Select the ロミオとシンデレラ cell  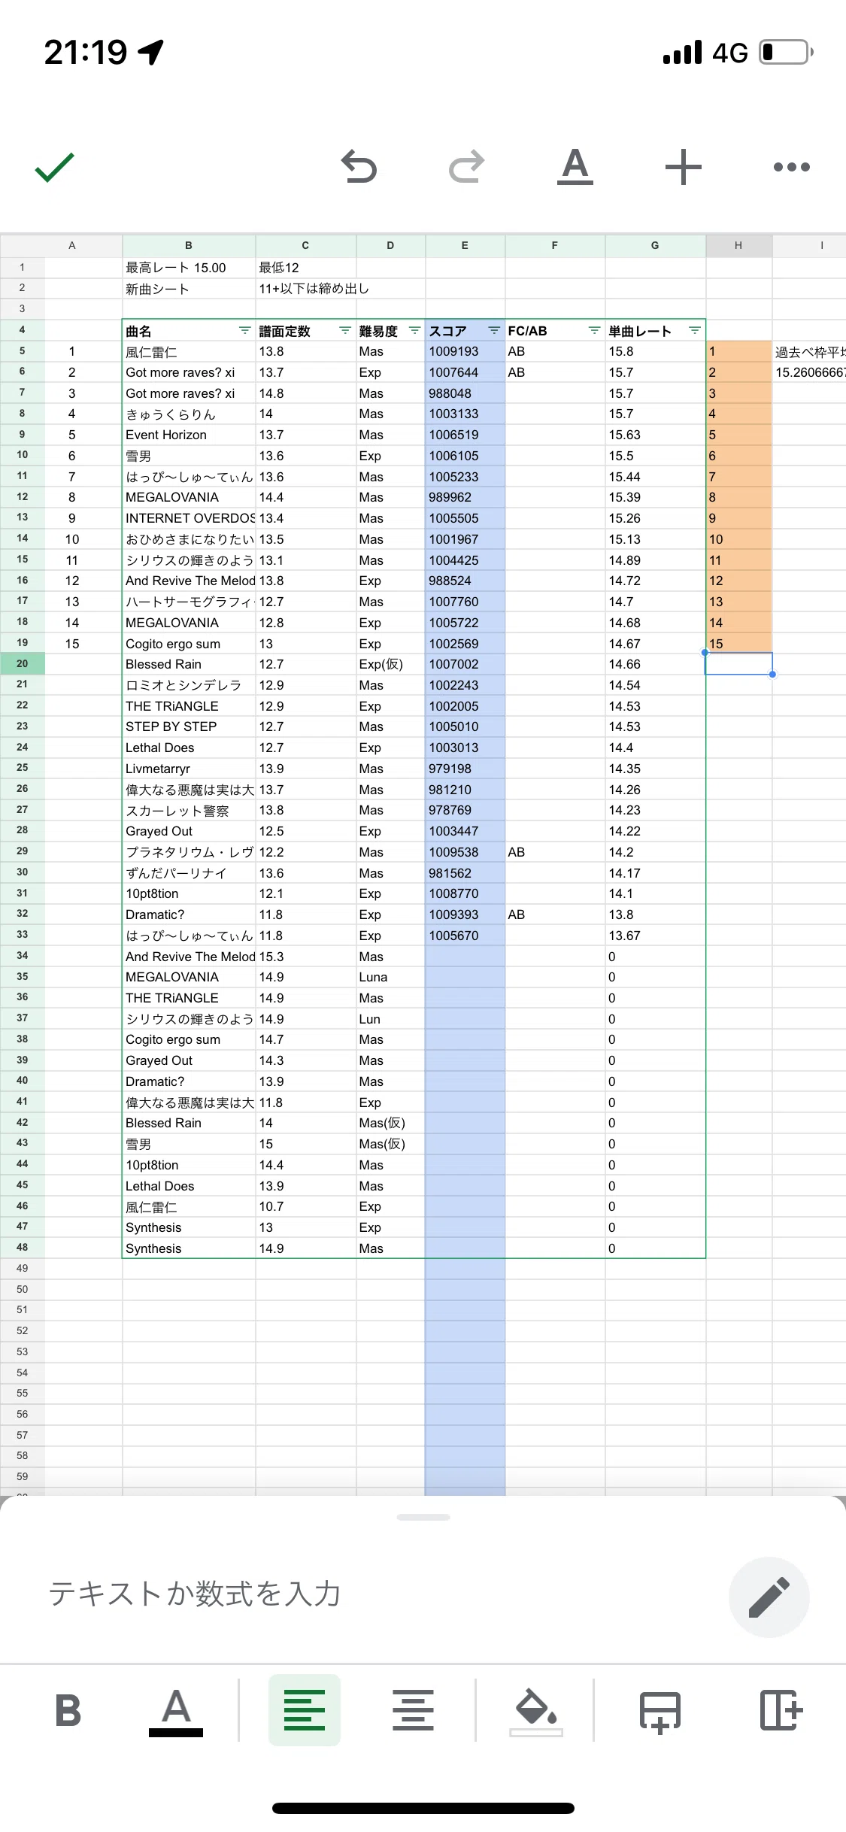189,685
